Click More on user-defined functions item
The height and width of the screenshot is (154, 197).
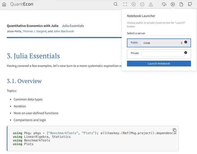(36, 113)
